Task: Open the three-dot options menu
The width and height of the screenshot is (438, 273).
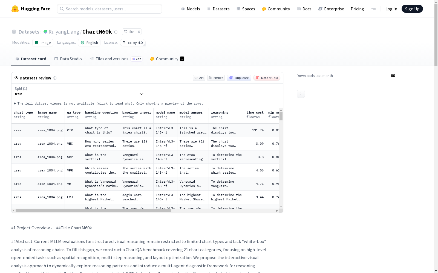Action: (301, 94)
